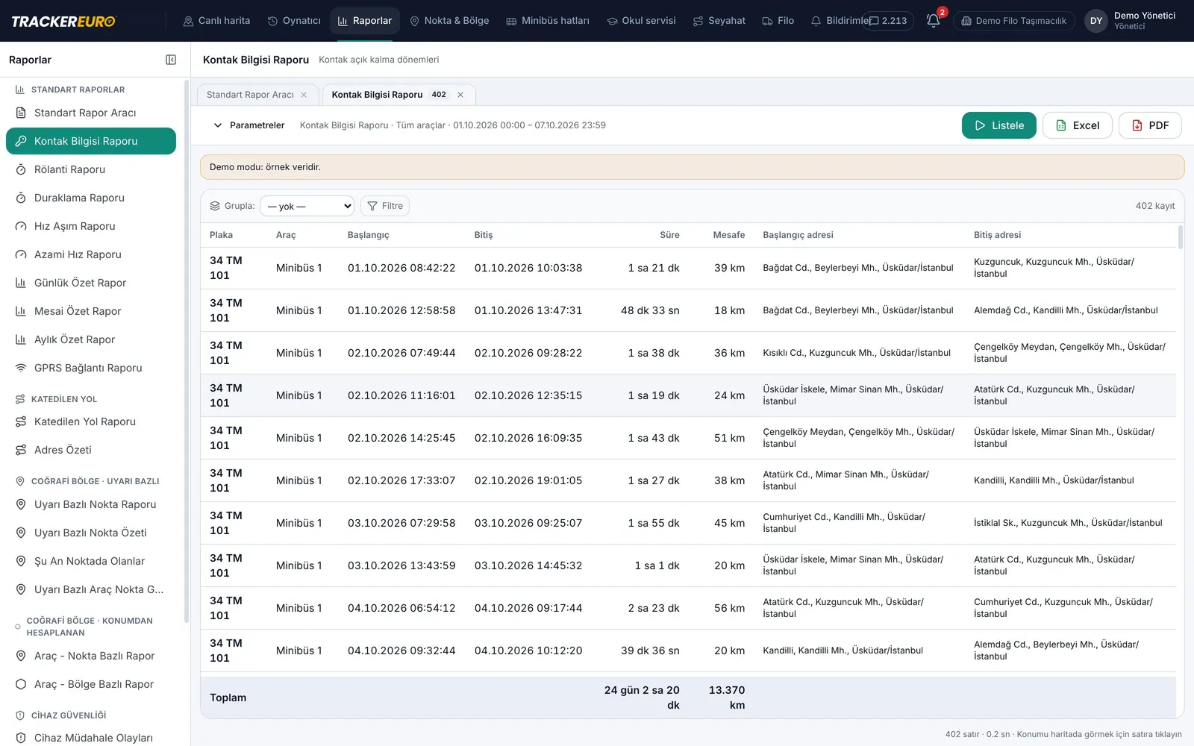The width and height of the screenshot is (1194, 746).
Task: Open Rölanti Raporu from sidebar
Action: tap(91, 169)
